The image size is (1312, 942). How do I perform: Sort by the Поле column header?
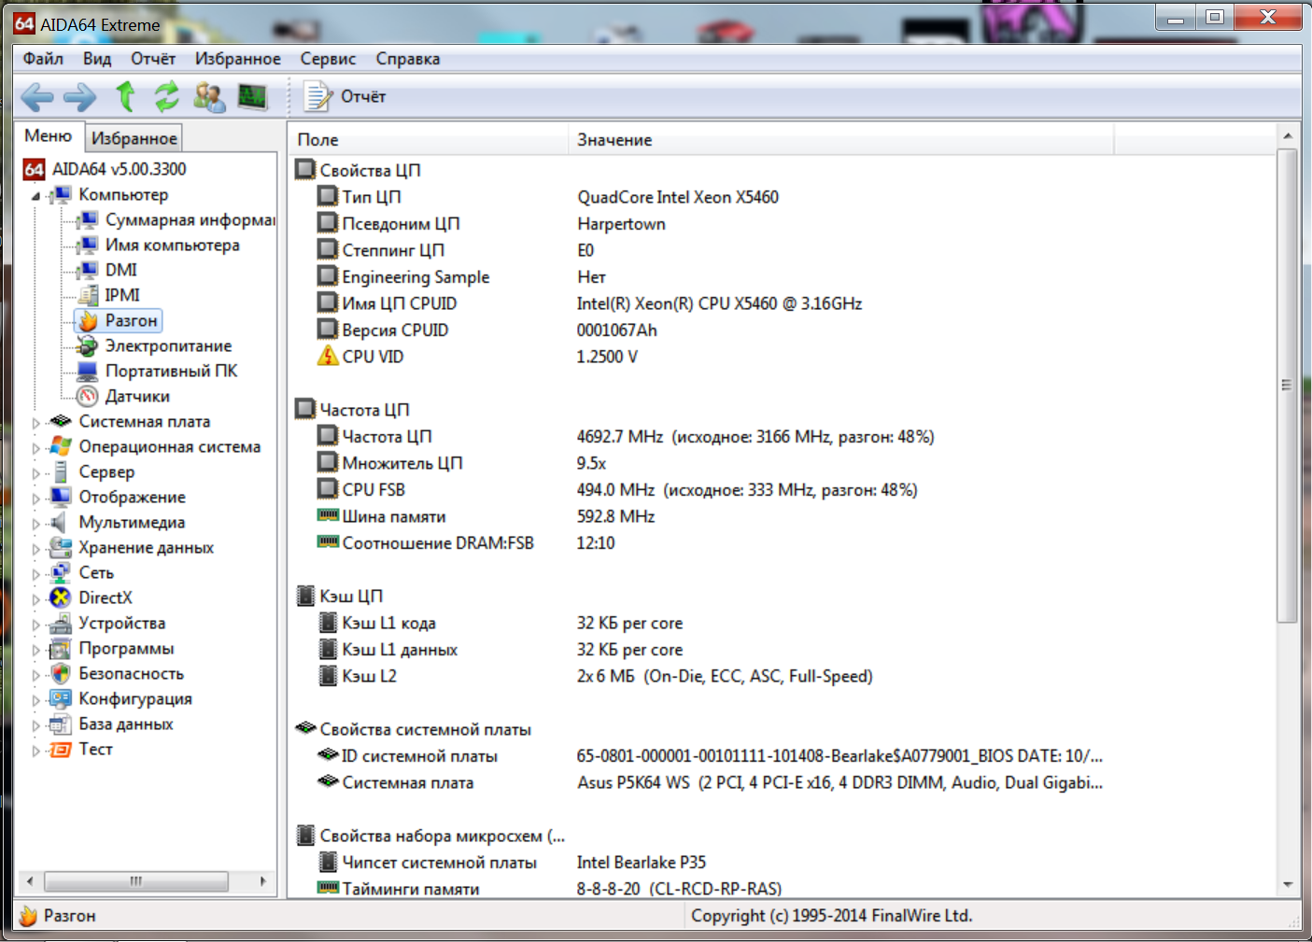click(x=428, y=139)
